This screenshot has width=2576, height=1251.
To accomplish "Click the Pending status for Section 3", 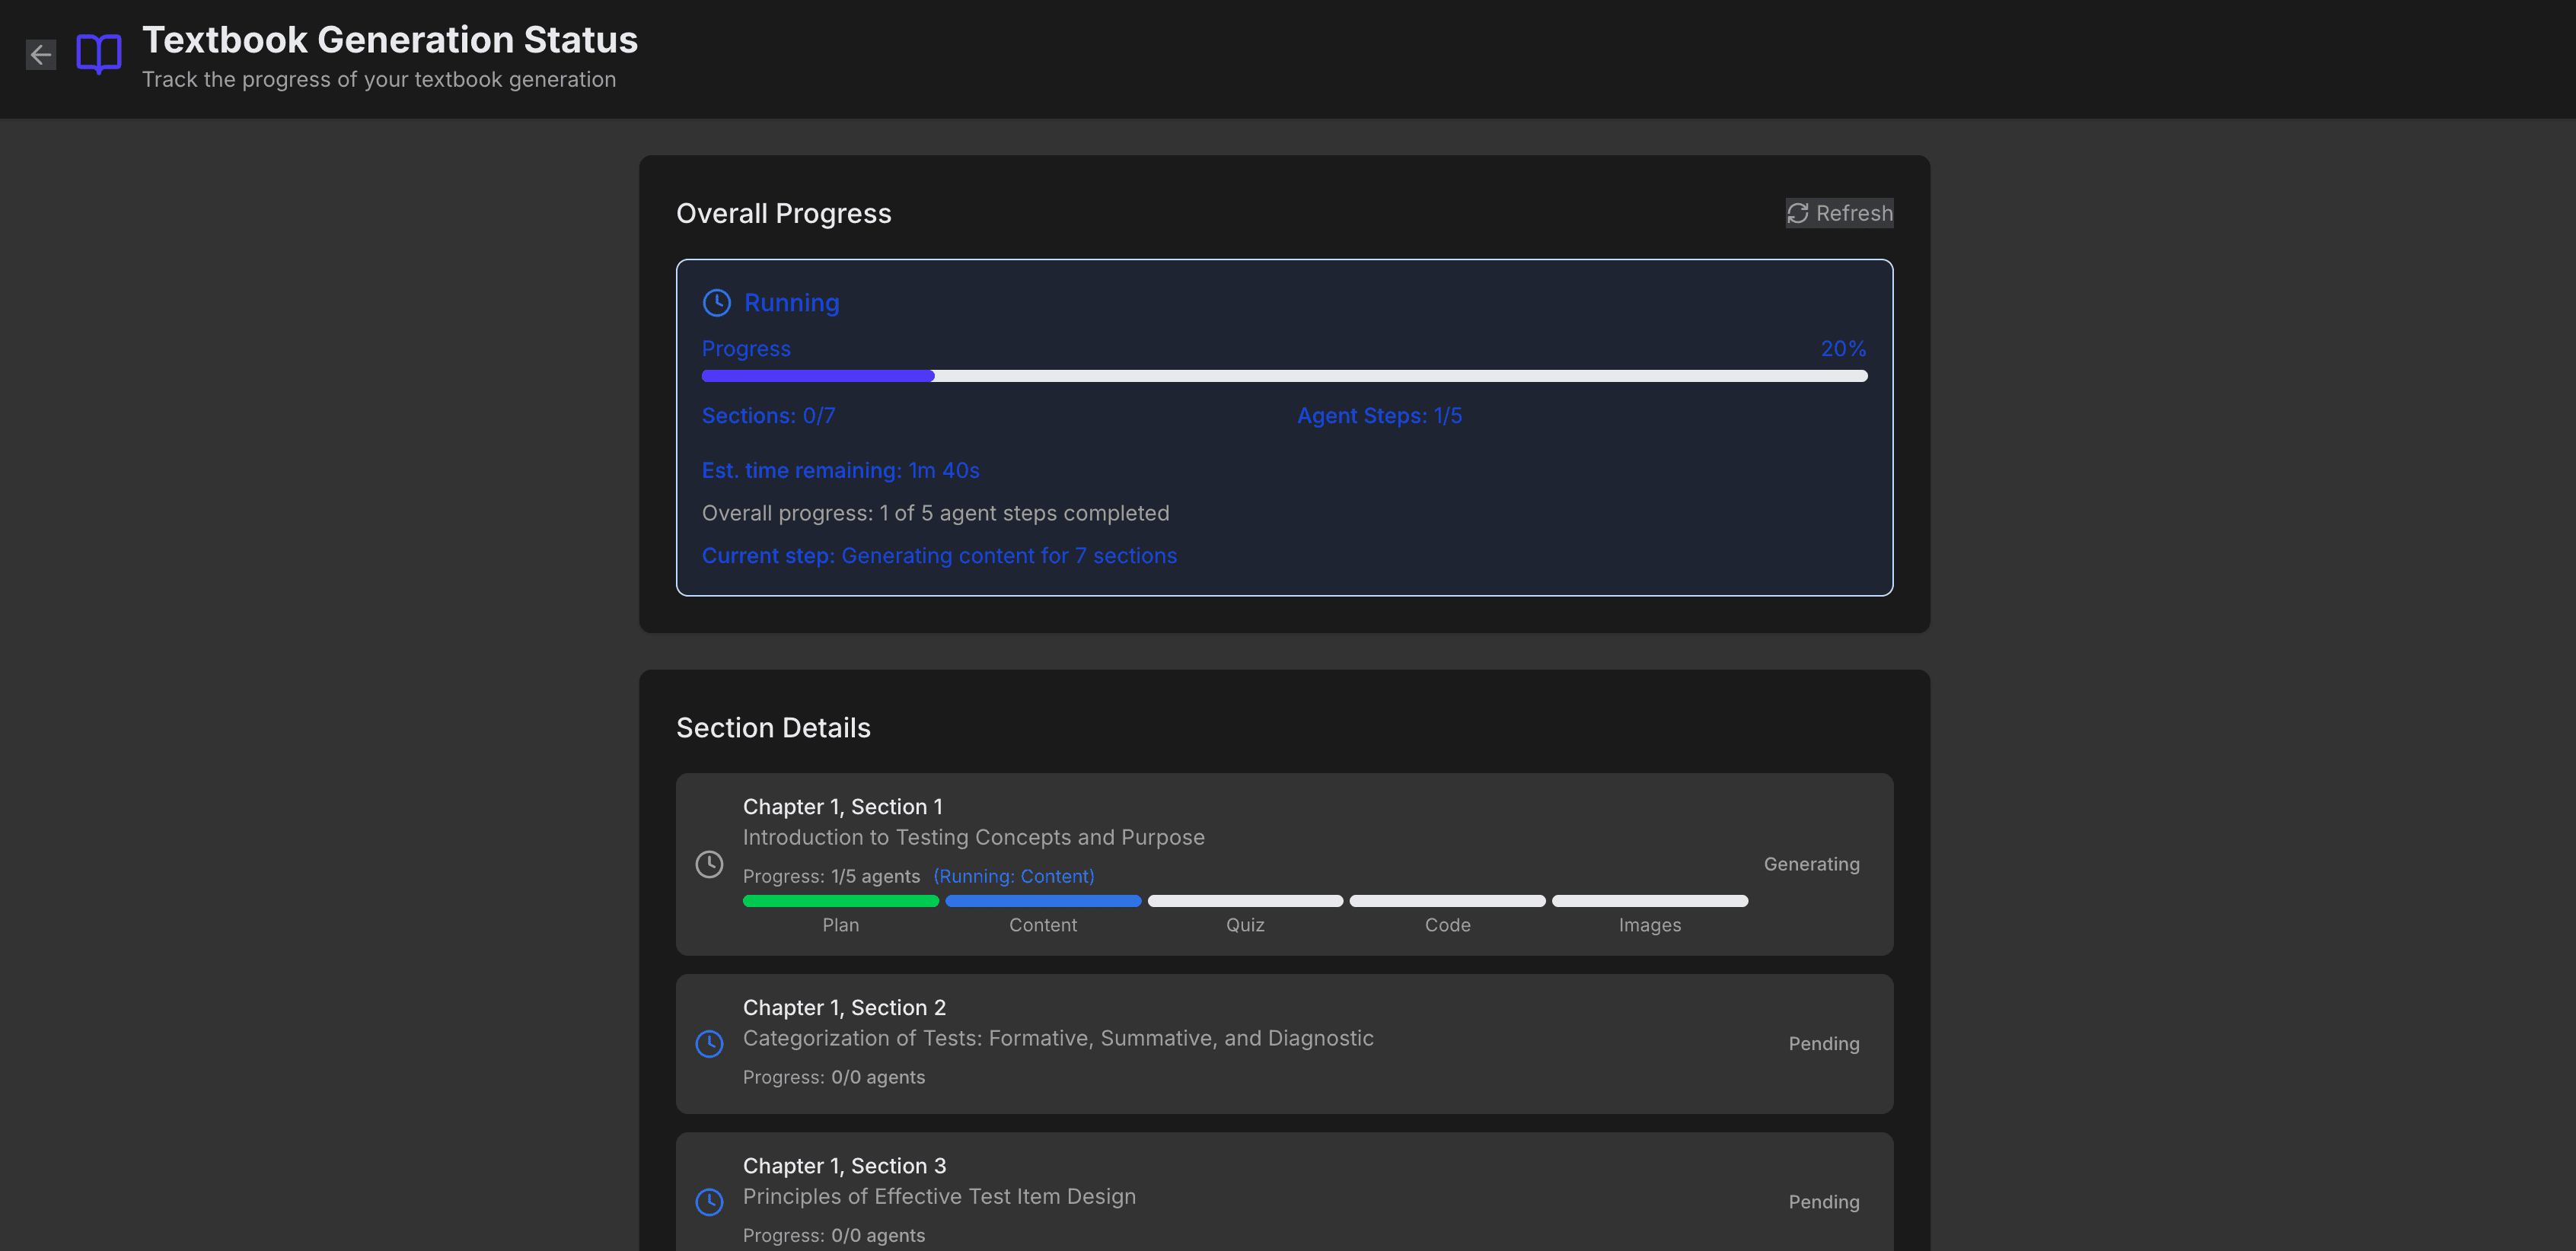I will [x=1823, y=1202].
